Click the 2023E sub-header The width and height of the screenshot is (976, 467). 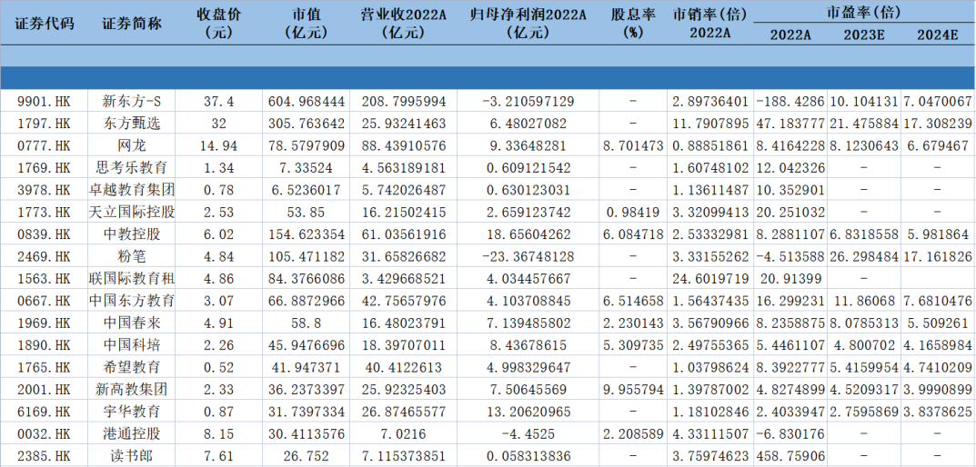click(x=863, y=35)
